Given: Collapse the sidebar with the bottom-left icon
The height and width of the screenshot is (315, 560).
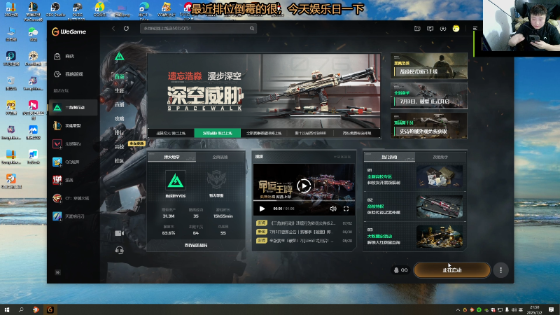Looking at the screenshot, I should pyautogui.click(x=57, y=272).
